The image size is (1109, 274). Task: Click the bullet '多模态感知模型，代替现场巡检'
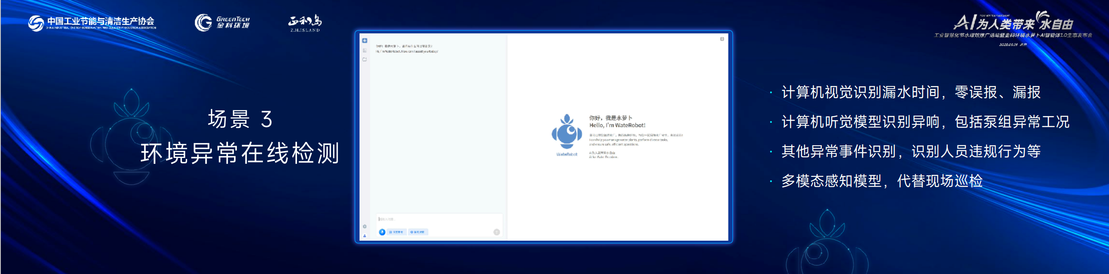[882, 181]
